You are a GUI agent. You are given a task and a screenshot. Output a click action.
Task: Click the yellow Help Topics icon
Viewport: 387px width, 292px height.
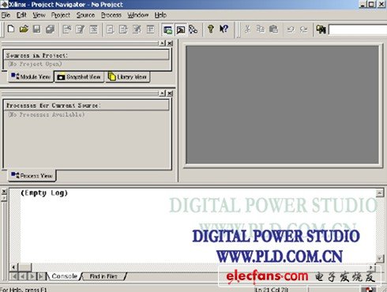211,29
